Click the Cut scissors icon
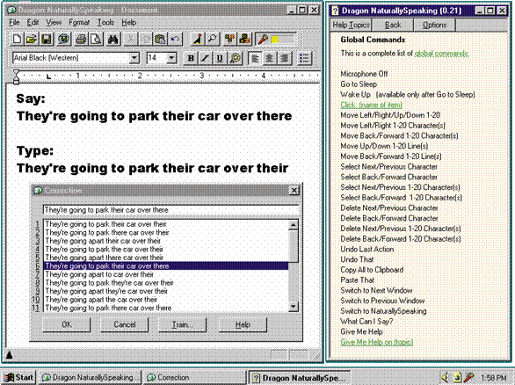 pyautogui.click(x=130, y=40)
